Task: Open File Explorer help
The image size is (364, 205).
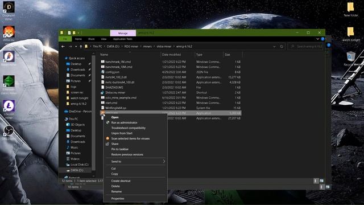Action: [x=322, y=39]
